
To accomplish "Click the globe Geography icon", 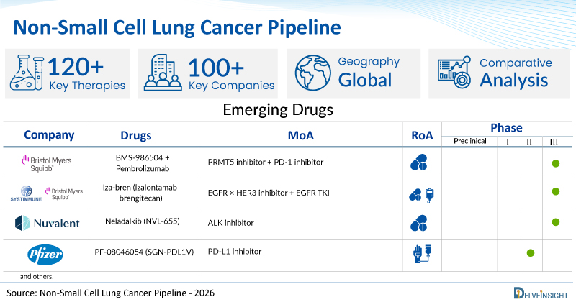I will click(x=310, y=73).
